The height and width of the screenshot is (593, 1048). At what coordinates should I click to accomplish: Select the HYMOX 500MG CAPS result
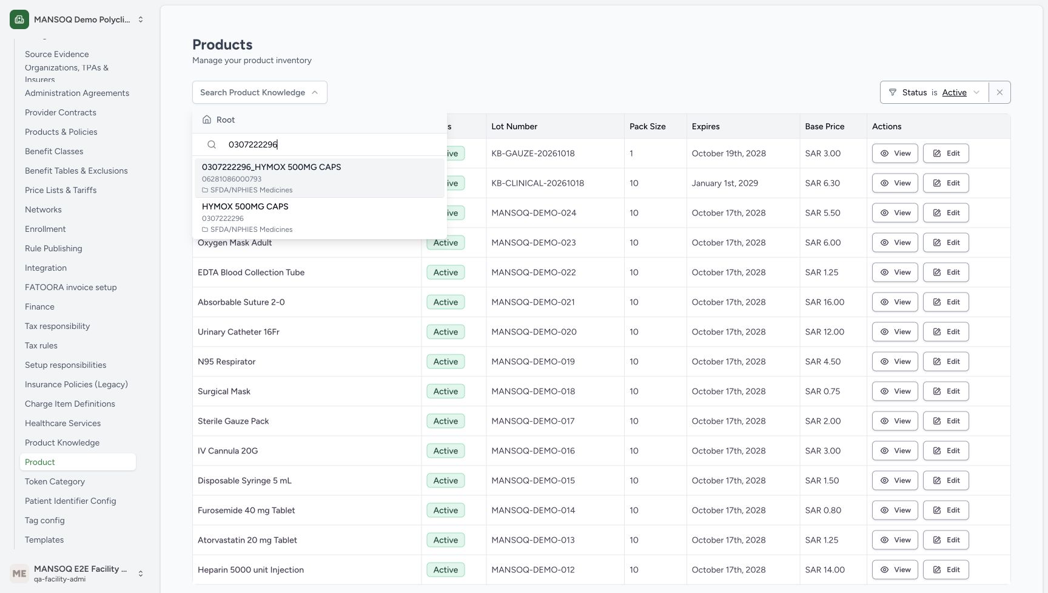pos(320,217)
